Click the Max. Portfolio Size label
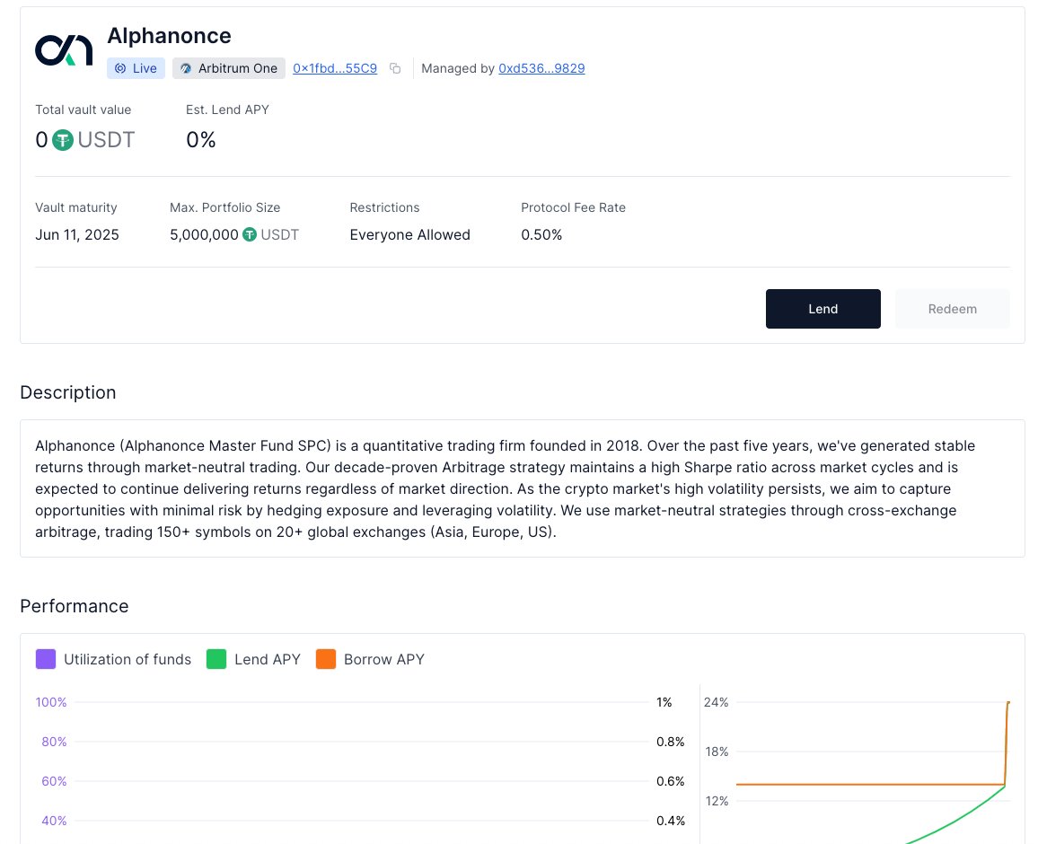The image size is (1038, 844). click(x=225, y=207)
